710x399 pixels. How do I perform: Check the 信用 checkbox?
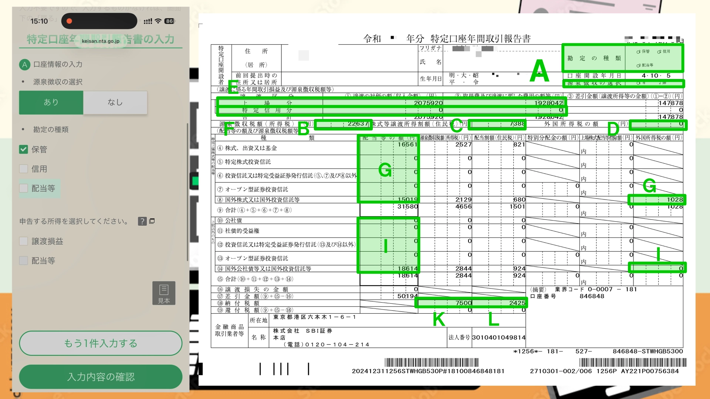tap(24, 169)
